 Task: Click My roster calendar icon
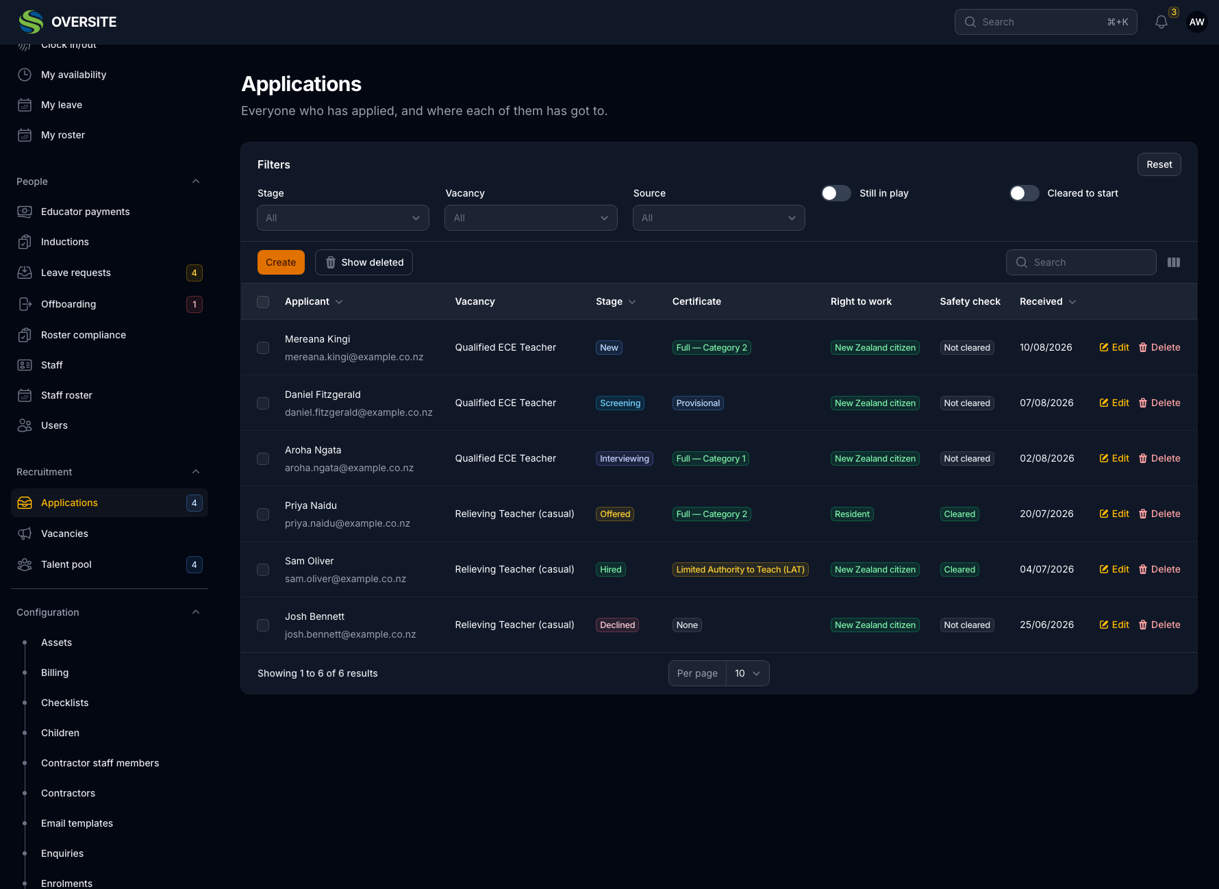[x=25, y=135]
